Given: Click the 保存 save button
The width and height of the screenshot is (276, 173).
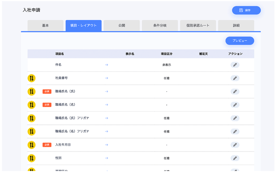Looking at the screenshot, I should tap(246, 10).
